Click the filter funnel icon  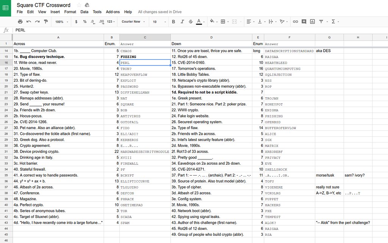(321, 22)
